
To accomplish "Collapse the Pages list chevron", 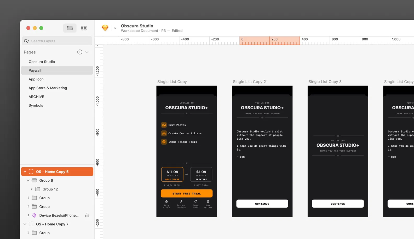I will [x=87, y=52].
